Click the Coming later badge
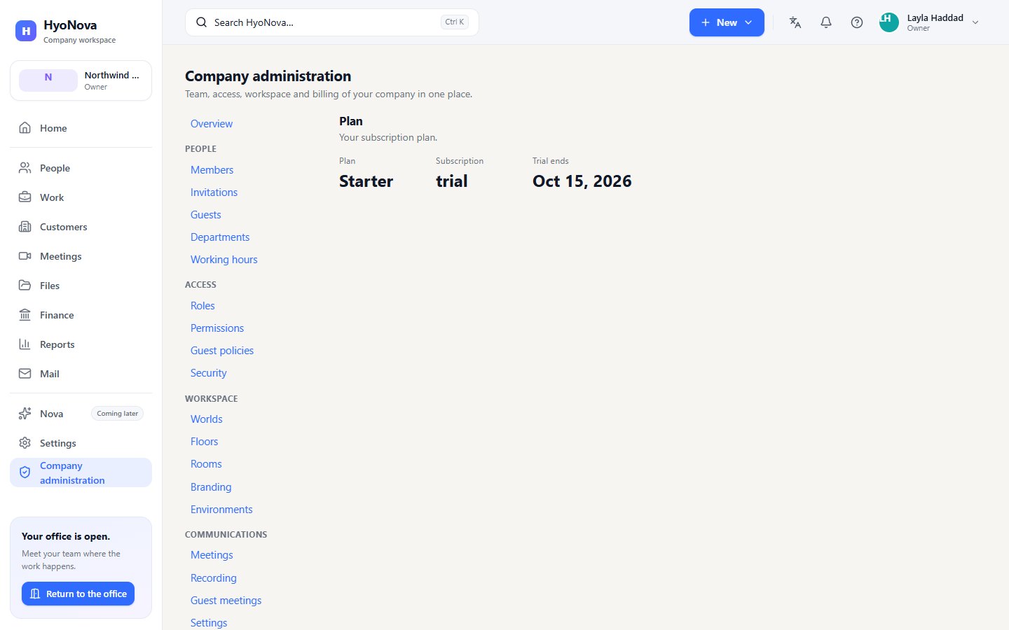The width and height of the screenshot is (1009, 630). pos(118,414)
